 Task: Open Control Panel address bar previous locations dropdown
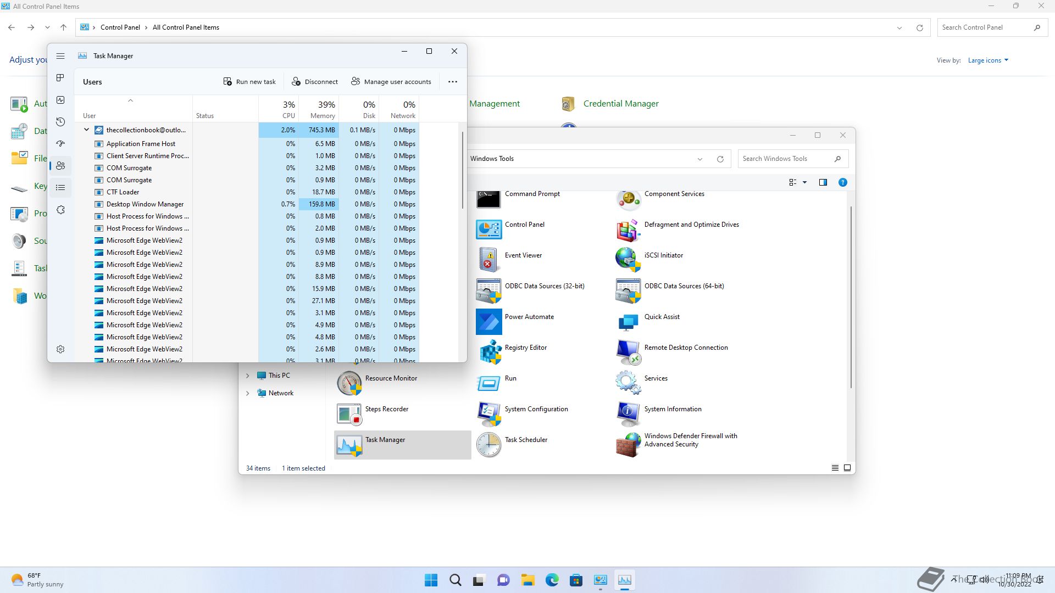pyautogui.click(x=899, y=28)
